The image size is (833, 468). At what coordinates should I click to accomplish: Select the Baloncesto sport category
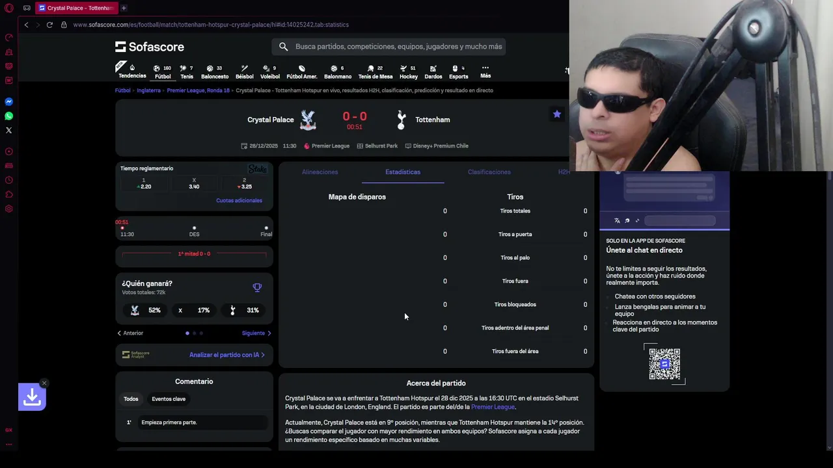click(215, 71)
